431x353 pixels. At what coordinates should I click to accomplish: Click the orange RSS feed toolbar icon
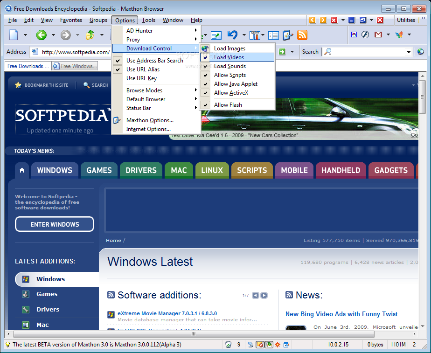[x=302, y=35]
